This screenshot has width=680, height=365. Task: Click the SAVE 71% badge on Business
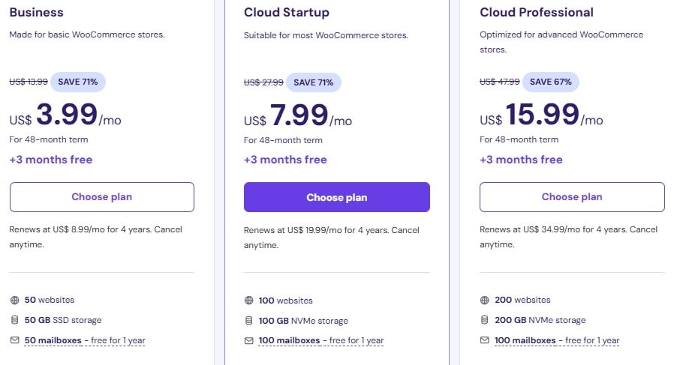pyautogui.click(x=78, y=81)
